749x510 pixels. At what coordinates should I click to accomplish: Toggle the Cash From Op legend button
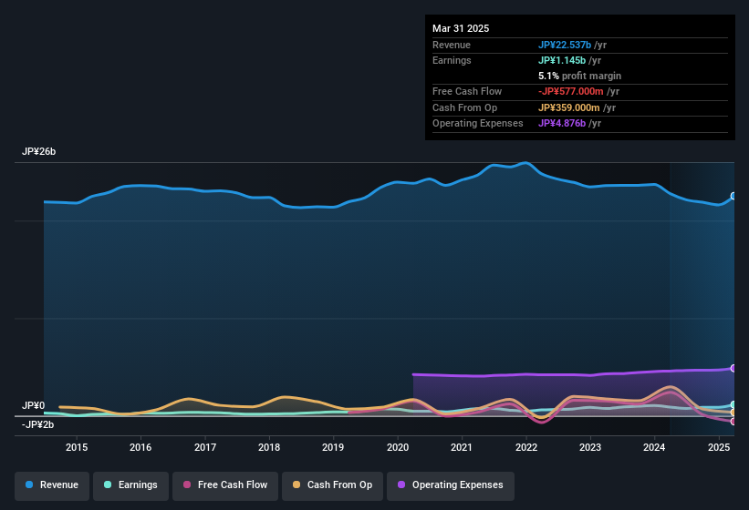332,485
